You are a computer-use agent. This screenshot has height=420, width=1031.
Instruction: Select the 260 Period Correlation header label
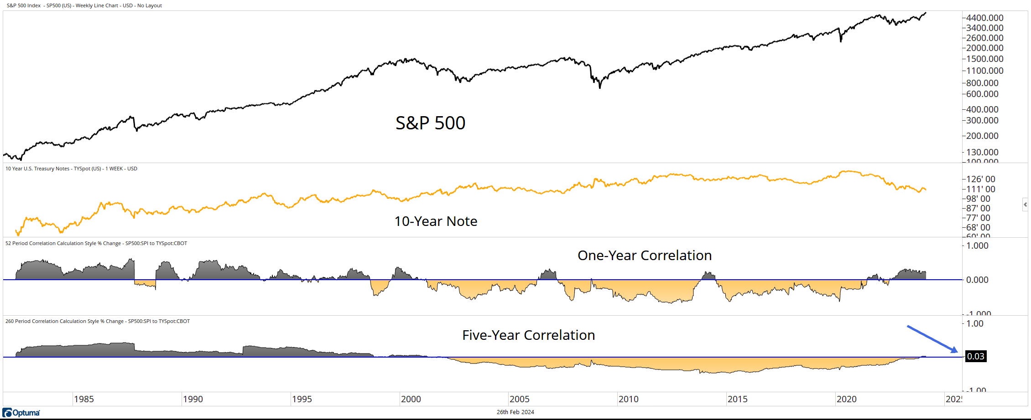click(x=98, y=321)
